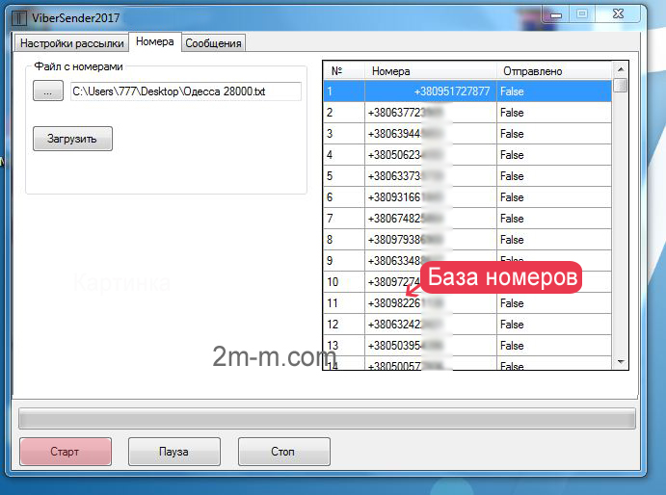Click the "..." browse file button

(47, 91)
